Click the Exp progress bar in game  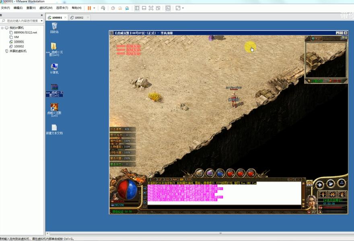[x=334, y=207]
